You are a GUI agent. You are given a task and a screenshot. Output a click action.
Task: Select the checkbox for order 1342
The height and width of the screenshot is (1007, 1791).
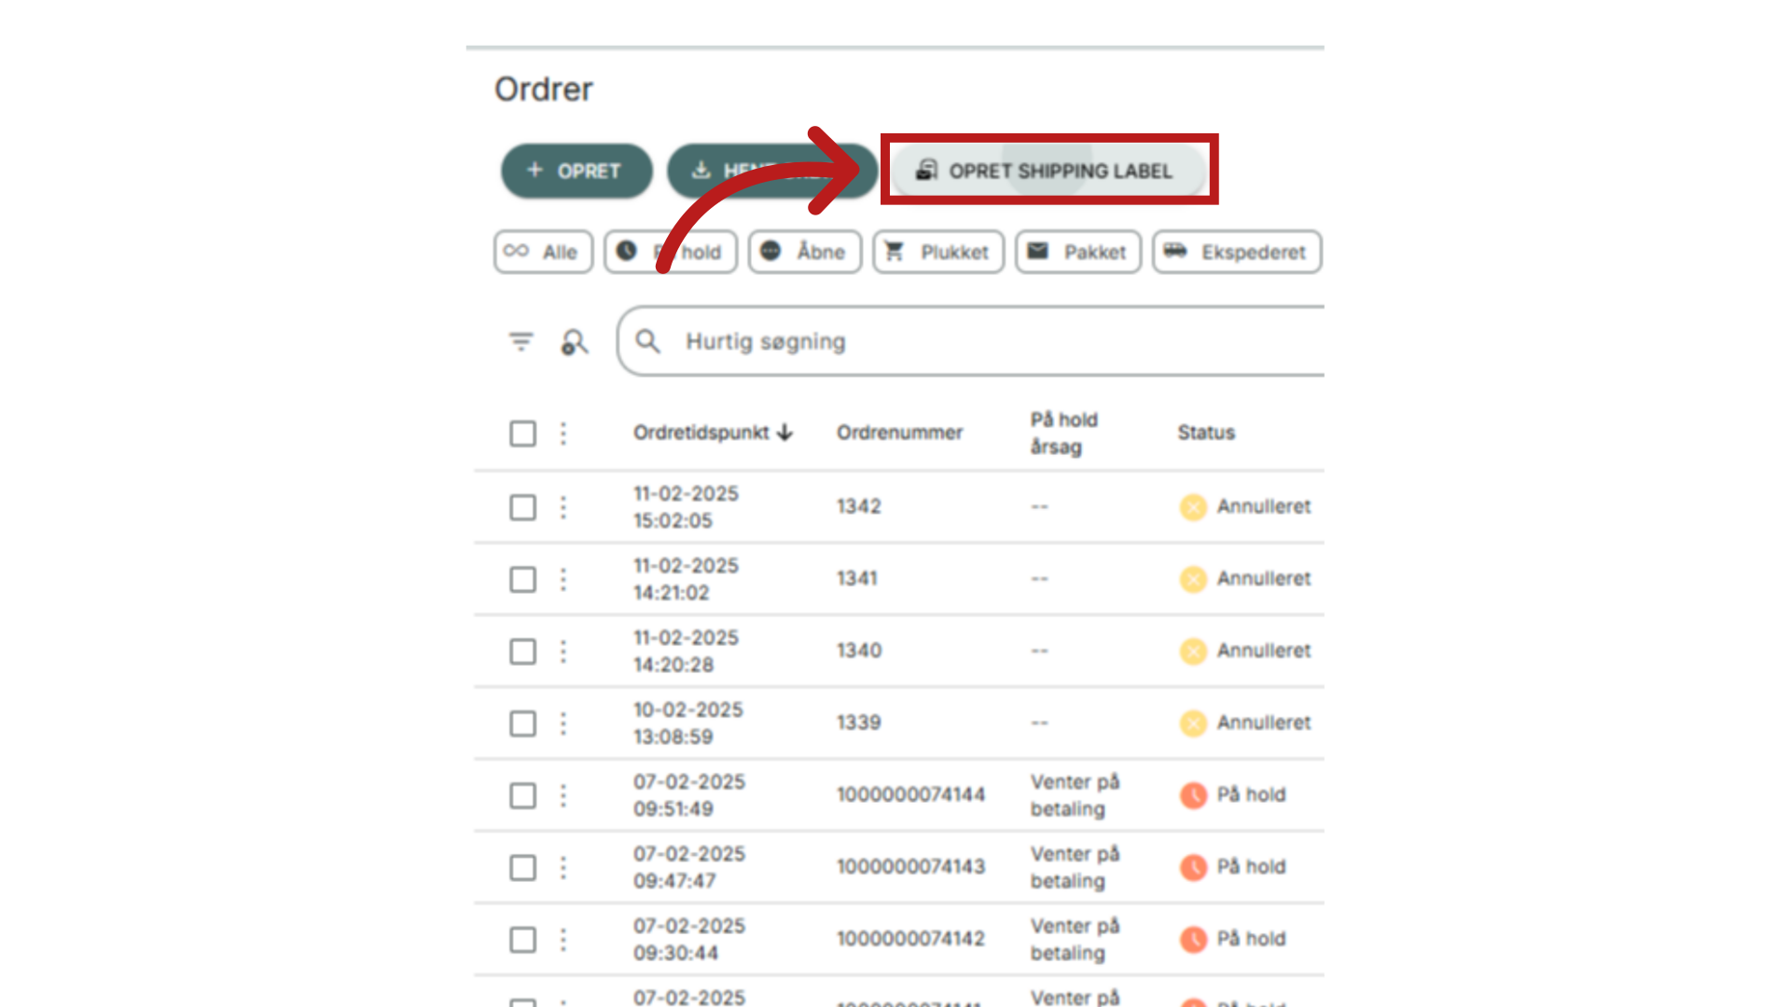523,507
